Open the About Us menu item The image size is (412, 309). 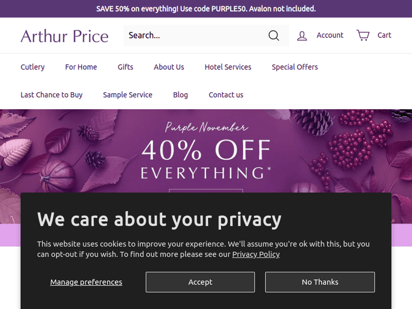[169, 67]
